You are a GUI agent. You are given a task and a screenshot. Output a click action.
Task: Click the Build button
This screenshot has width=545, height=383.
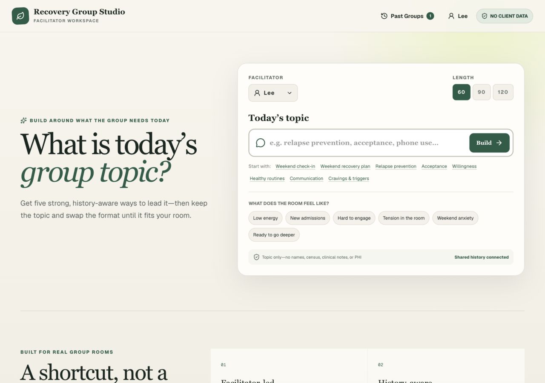coord(489,143)
